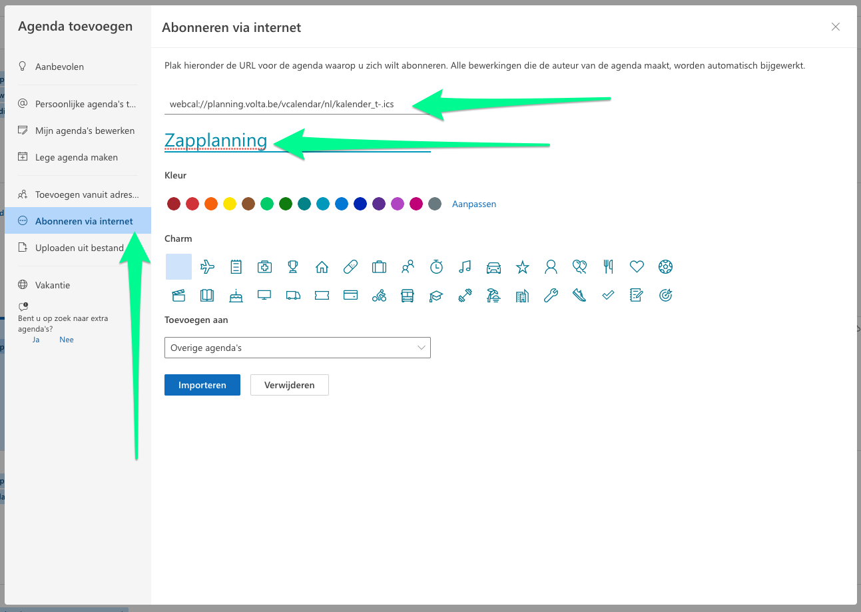Pick the single person charm

(x=551, y=267)
